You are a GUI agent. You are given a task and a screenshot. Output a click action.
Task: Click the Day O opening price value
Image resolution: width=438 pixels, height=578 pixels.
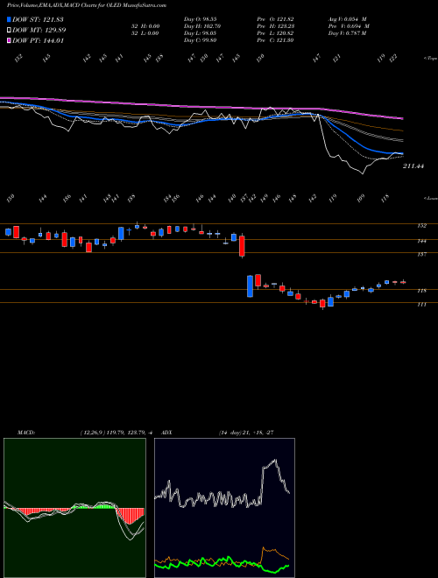click(x=200, y=18)
